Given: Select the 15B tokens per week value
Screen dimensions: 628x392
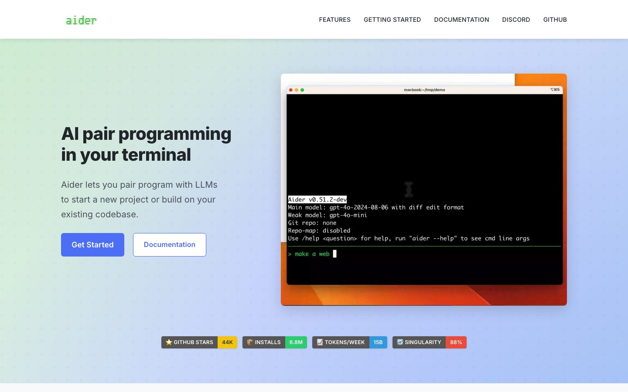Looking at the screenshot, I should [378, 342].
